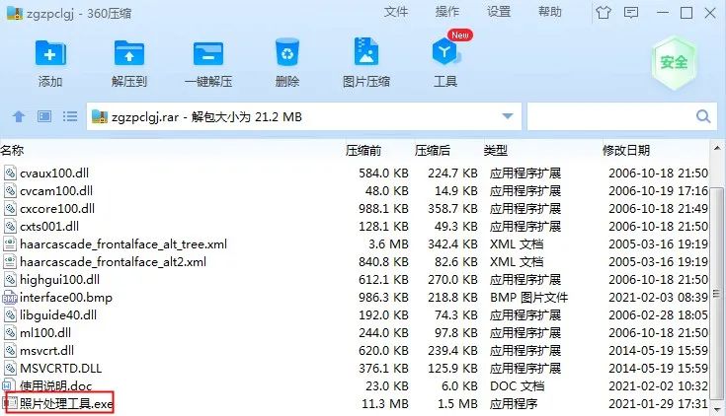The image size is (726, 416).
Task: Open the 操作 (Operations) menu
Action: click(x=447, y=12)
